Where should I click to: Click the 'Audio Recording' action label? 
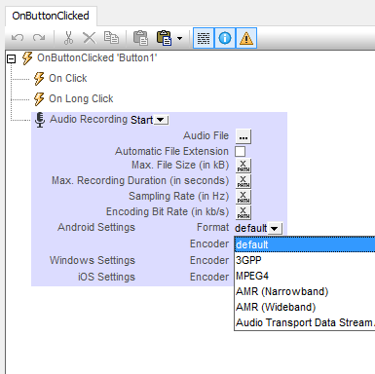pyautogui.click(x=89, y=119)
